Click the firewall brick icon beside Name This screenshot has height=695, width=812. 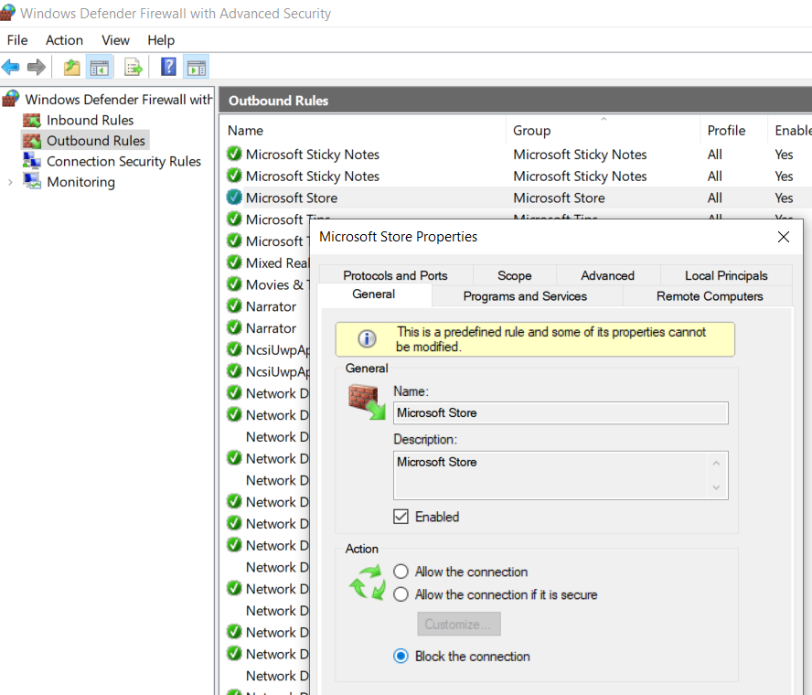[x=367, y=401]
